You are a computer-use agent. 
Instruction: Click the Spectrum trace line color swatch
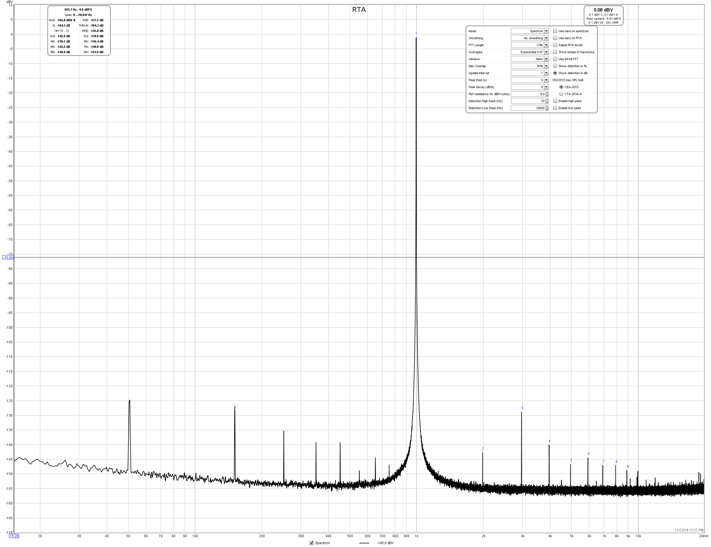364,543
